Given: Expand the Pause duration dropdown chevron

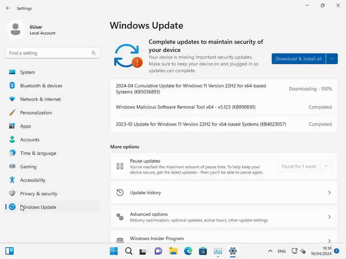Looking at the screenshot, I should click(326, 166).
